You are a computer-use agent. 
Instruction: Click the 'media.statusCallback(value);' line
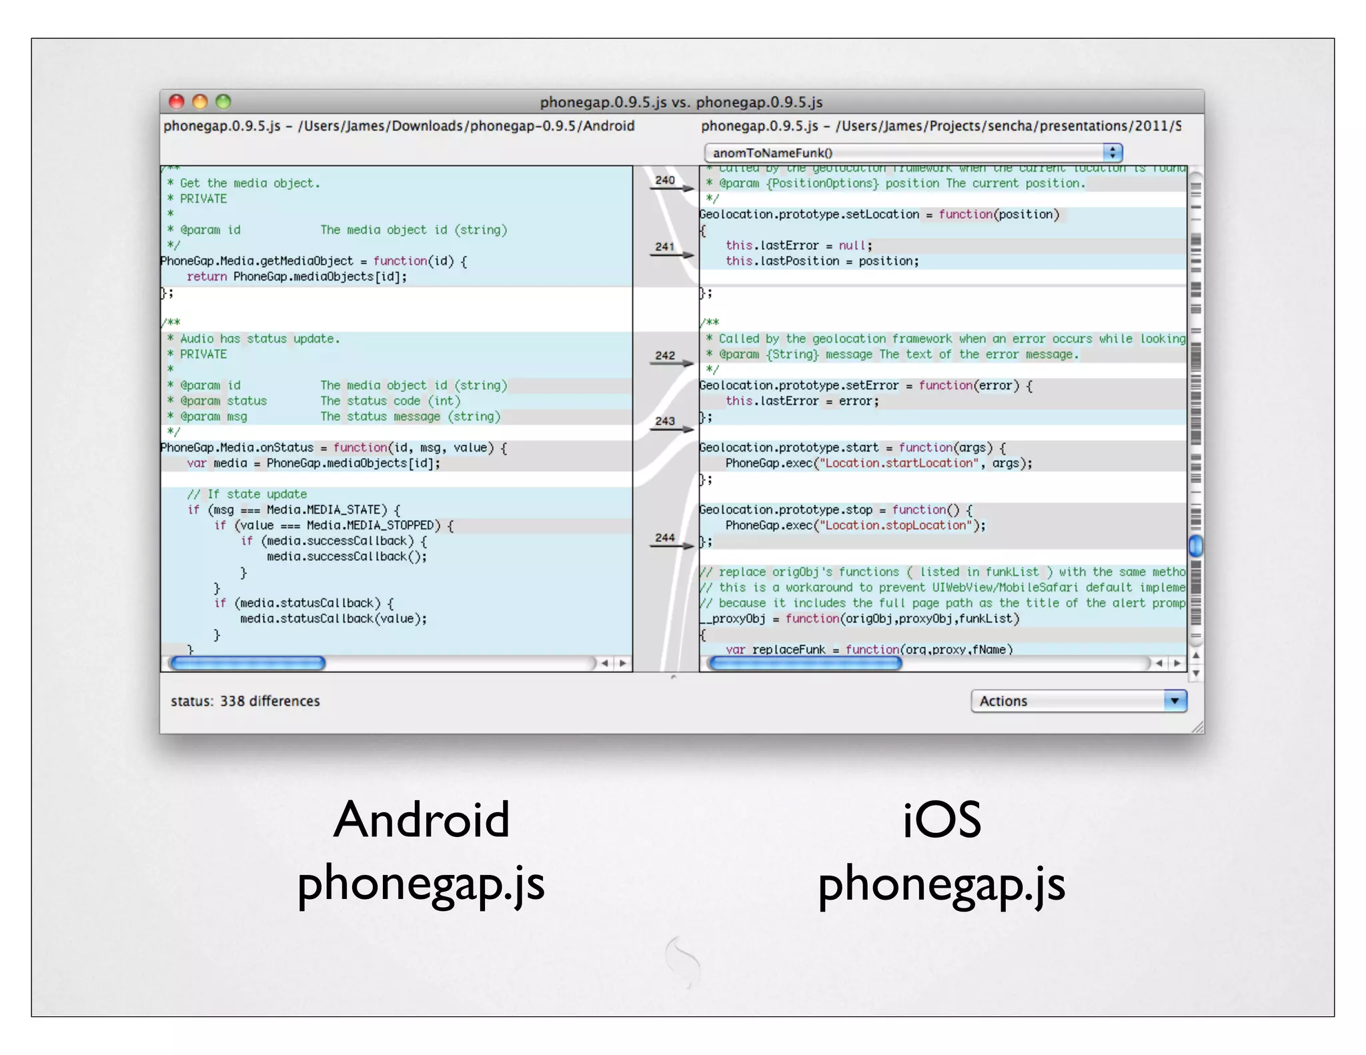pos(333,619)
